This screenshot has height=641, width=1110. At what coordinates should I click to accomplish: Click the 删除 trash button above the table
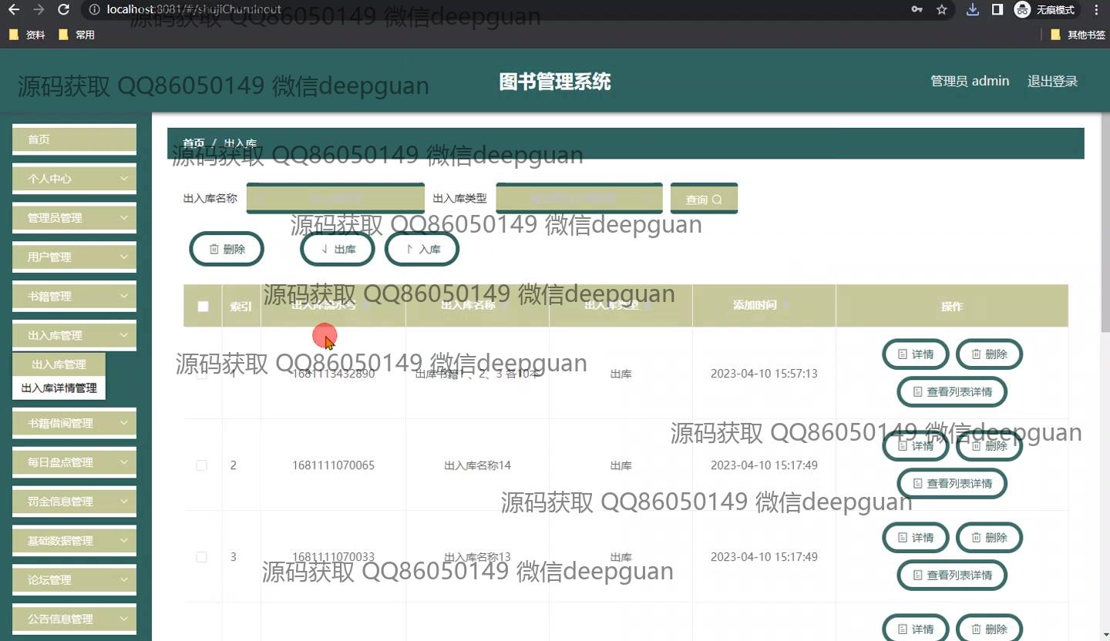pos(227,249)
